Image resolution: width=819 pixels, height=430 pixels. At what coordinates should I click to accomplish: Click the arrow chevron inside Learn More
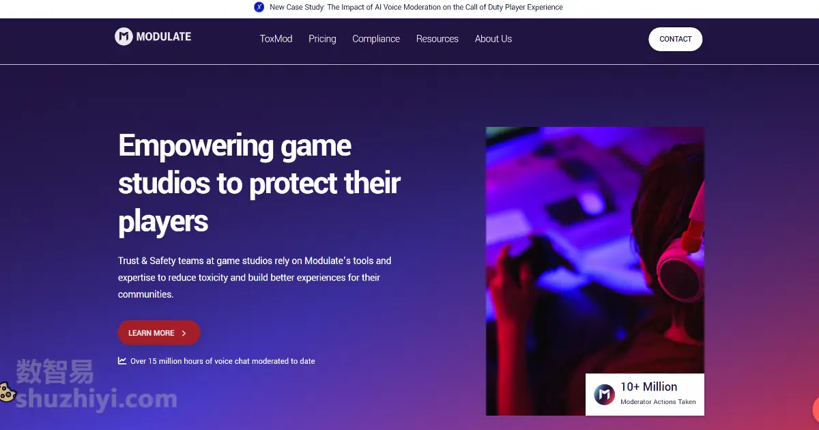184,333
